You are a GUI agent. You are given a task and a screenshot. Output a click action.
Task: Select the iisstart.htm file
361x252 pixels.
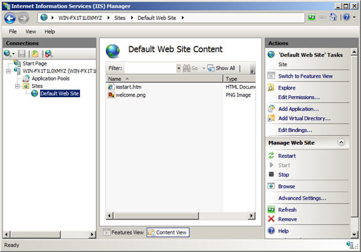pyautogui.click(x=128, y=87)
